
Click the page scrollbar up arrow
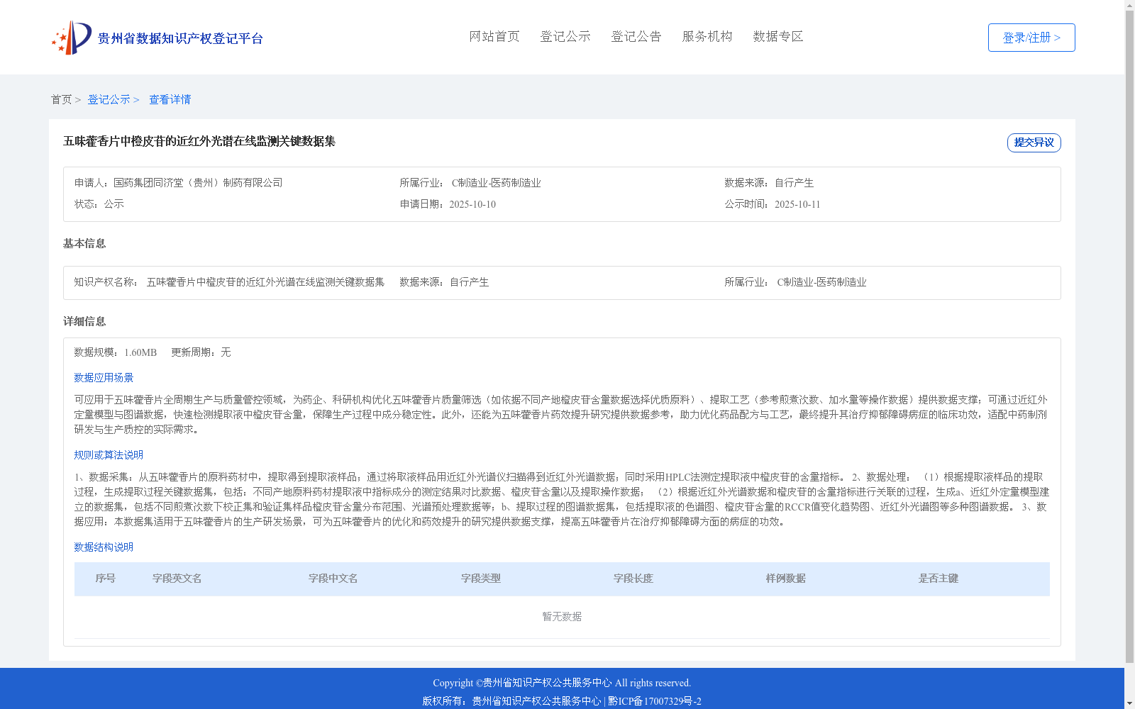tap(1129, 5)
